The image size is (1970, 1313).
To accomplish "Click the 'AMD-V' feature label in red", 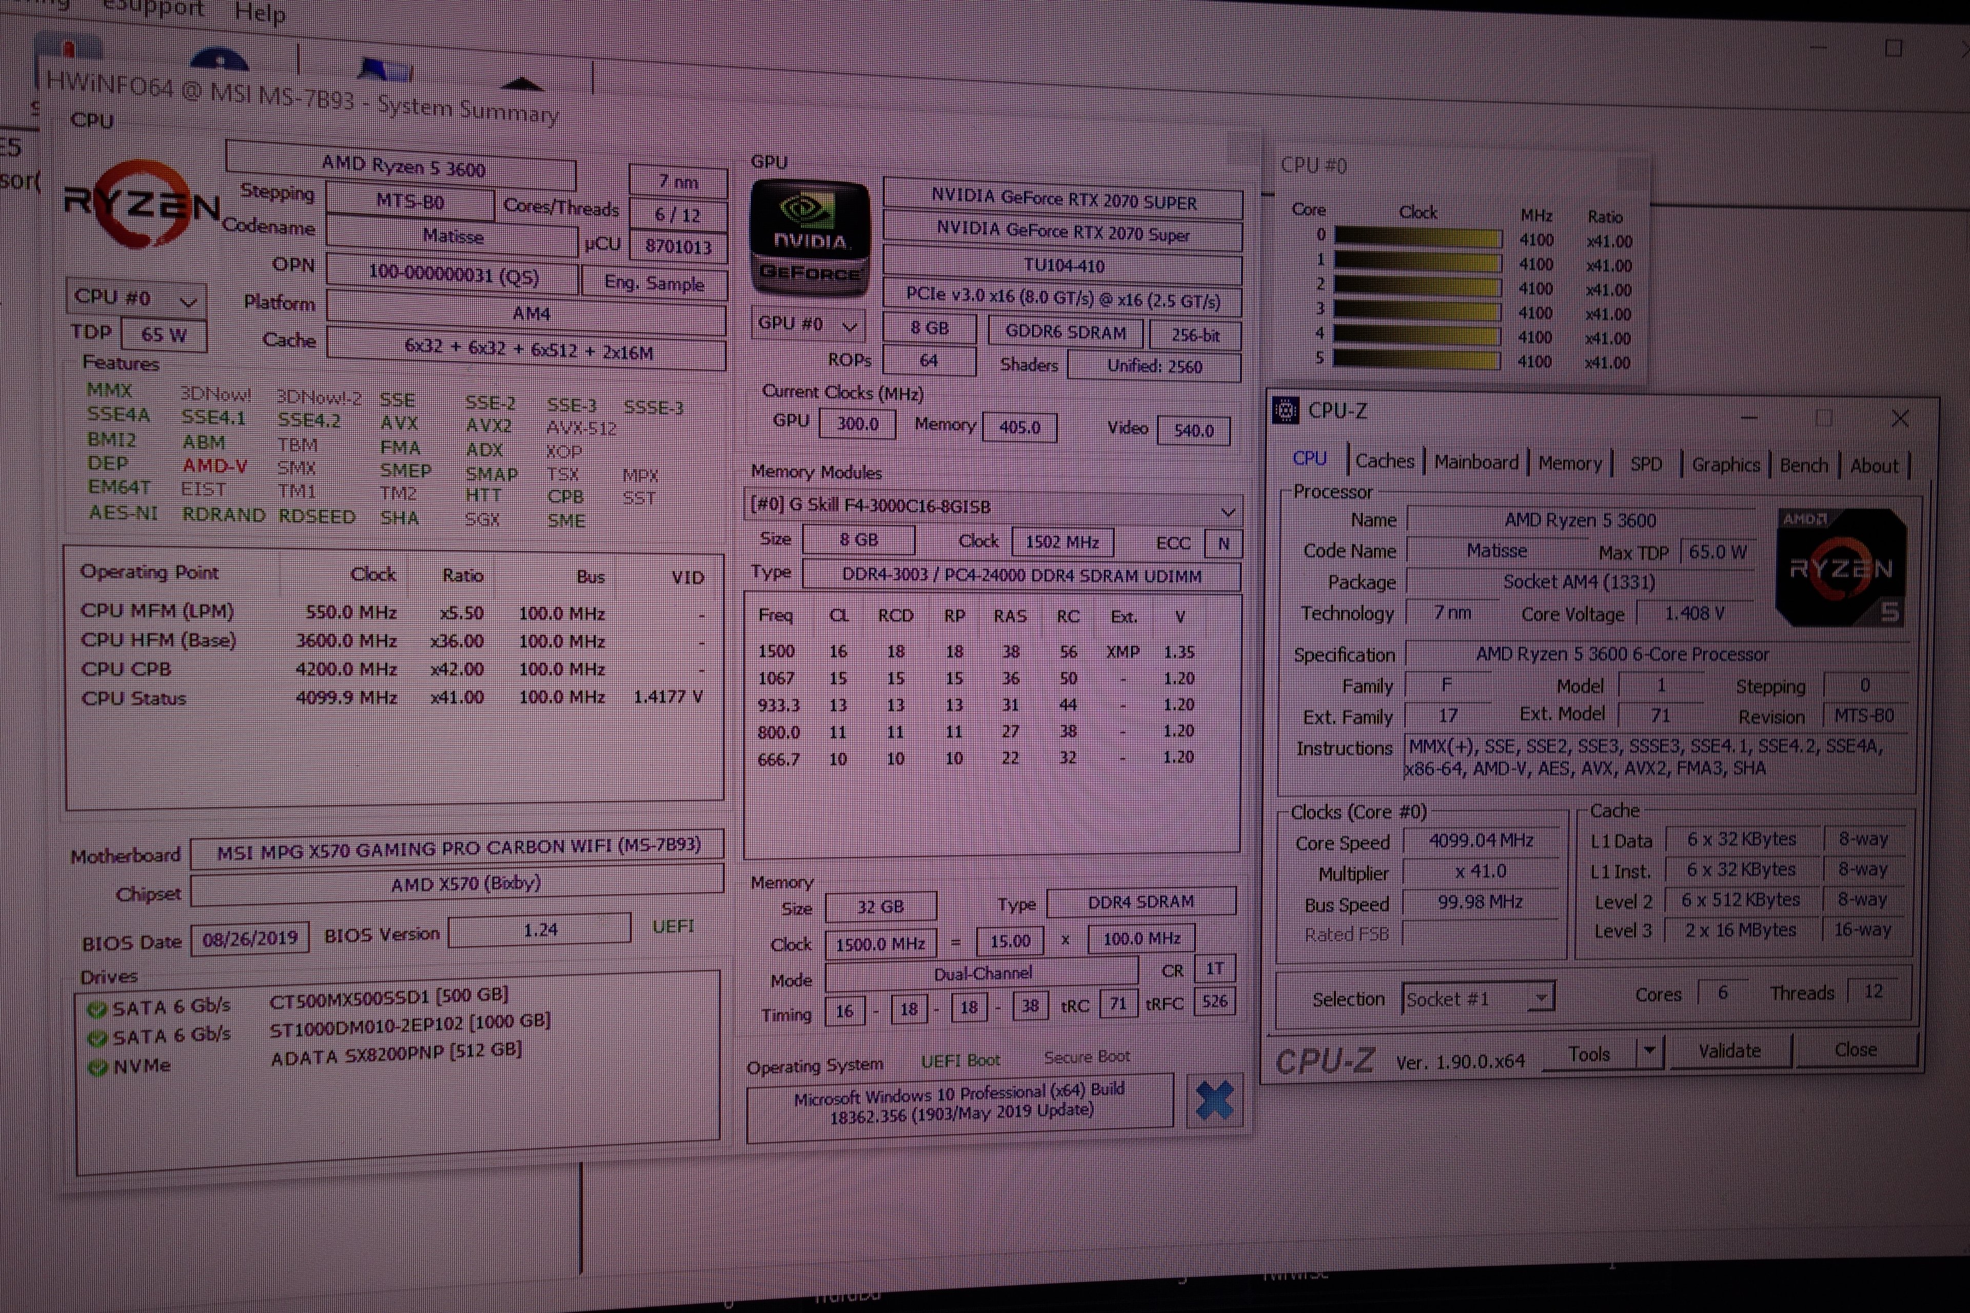I will click(214, 466).
